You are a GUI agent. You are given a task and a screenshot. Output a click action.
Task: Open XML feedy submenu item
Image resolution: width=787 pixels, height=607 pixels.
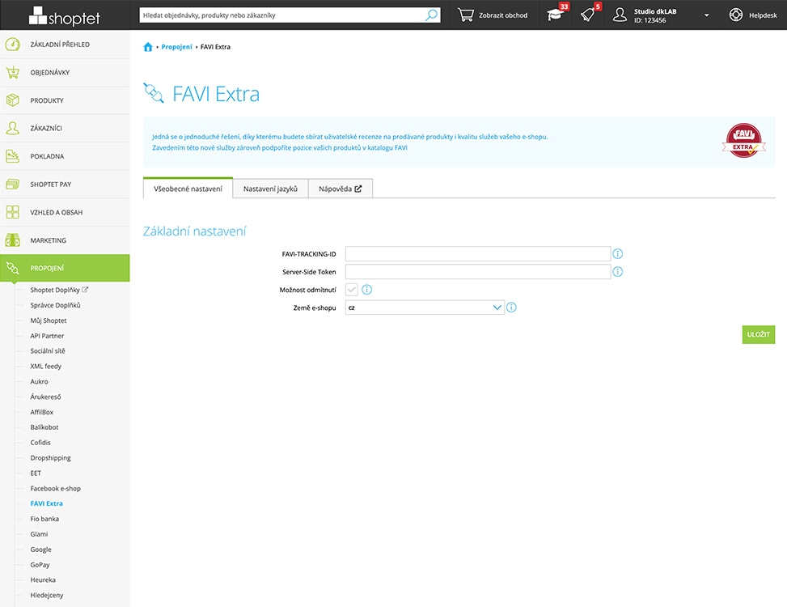[45, 367]
